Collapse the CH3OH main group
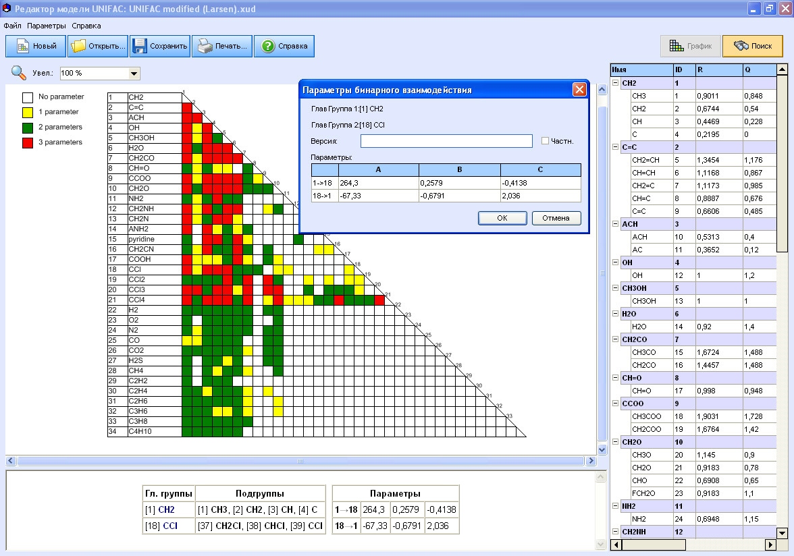The width and height of the screenshot is (794, 556). 616,288
